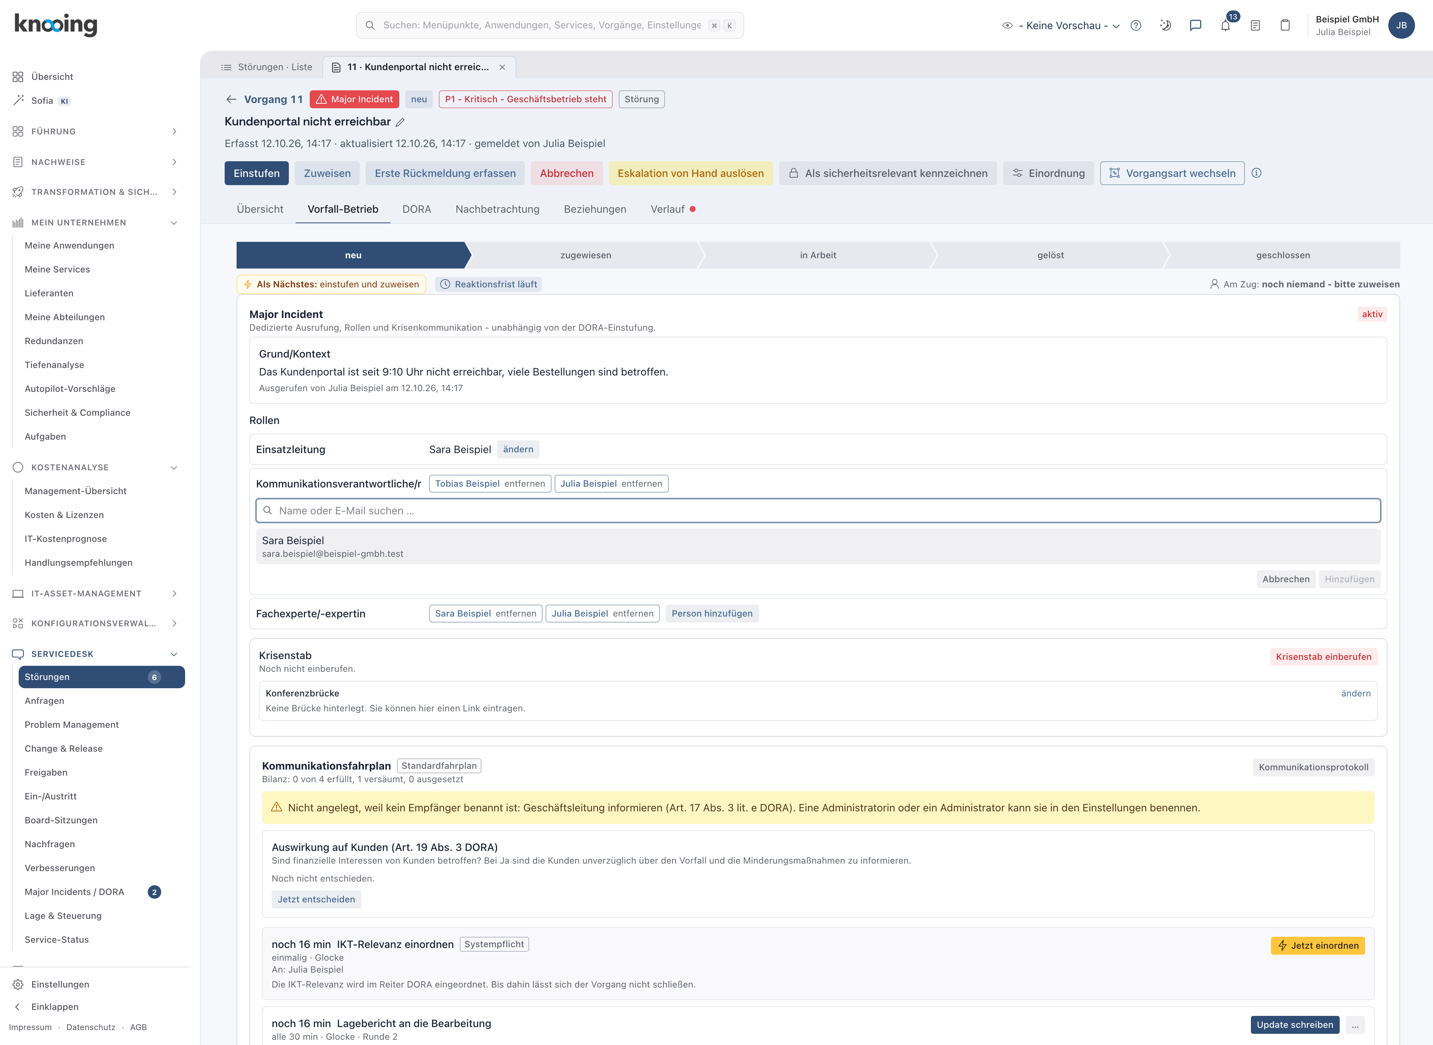Screen dimensions: 1433x1045
Task: Click Nachweise document icon
Action: (18, 162)
